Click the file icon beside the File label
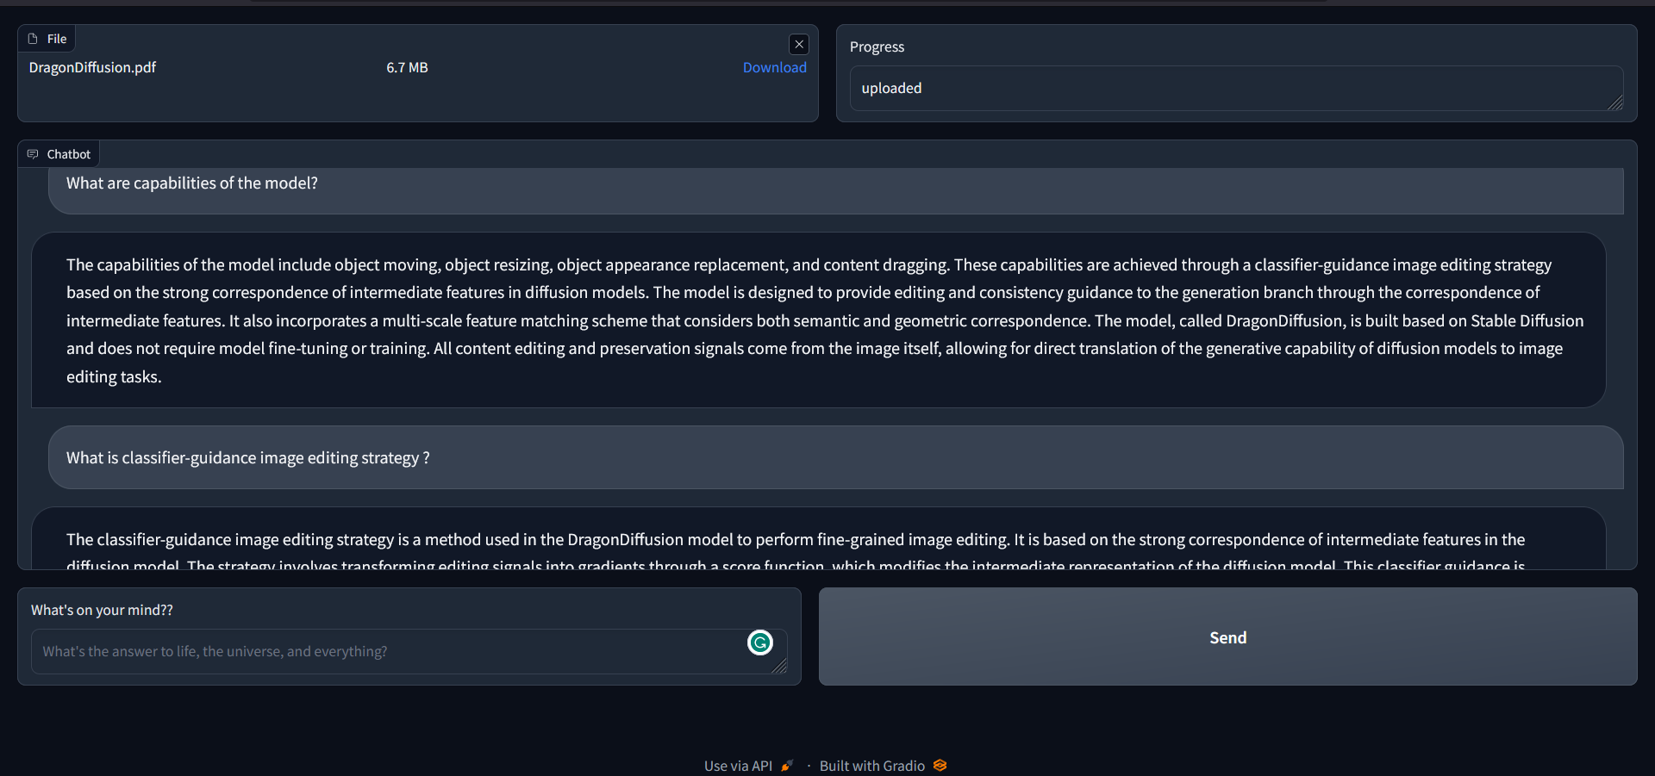Image resolution: width=1655 pixels, height=776 pixels. tap(33, 39)
